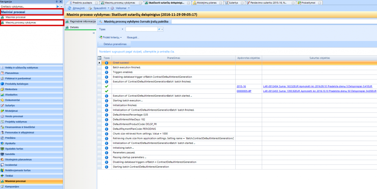Image resolution: width=377 pixels, height=189 pixels.
Task: Open the Ataskaitos module
Action: (32, 95)
